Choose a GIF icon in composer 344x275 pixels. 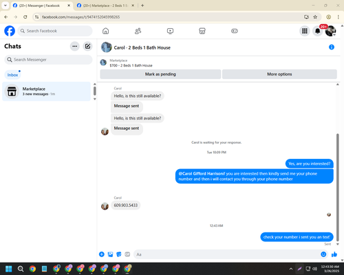pyautogui.click(x=127, y=254)
